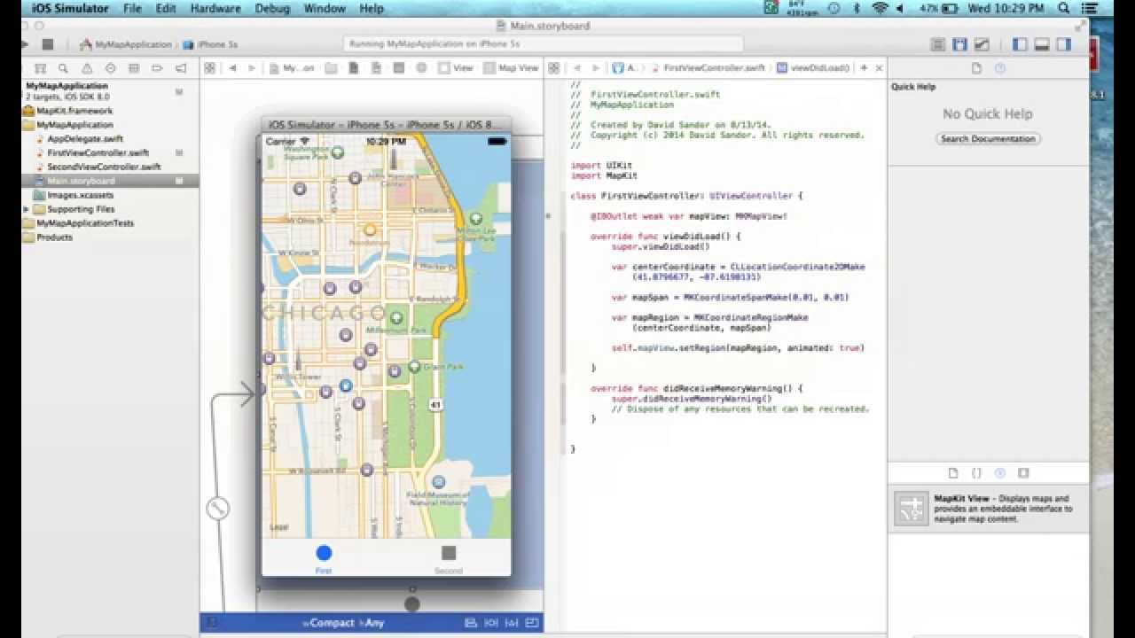
Task: Go forward in storyboard editor history
Action: [252, 68]
